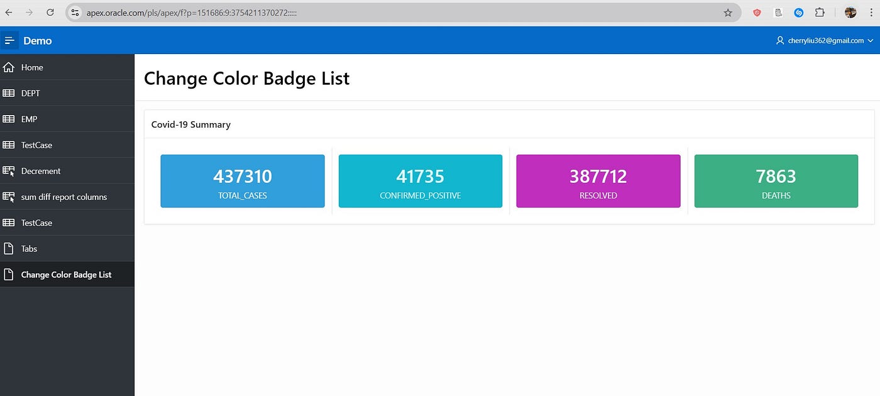Screen dimensions: 880x396
Task: Select Change Color Badge List nav item
Action: pyautogui.click(x=67, y=275)
